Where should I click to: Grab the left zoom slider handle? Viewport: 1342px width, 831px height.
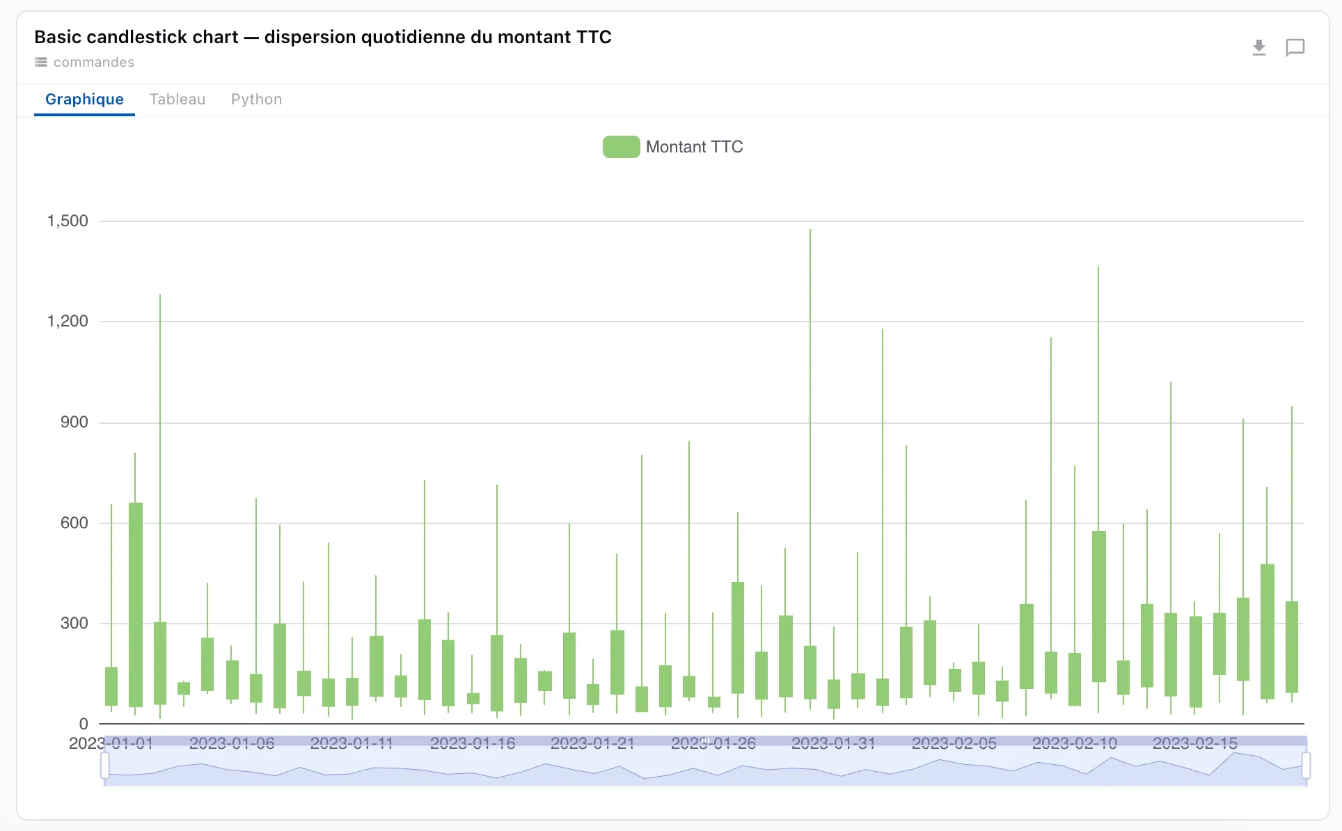pyautogui.click(x=105, y=766)
